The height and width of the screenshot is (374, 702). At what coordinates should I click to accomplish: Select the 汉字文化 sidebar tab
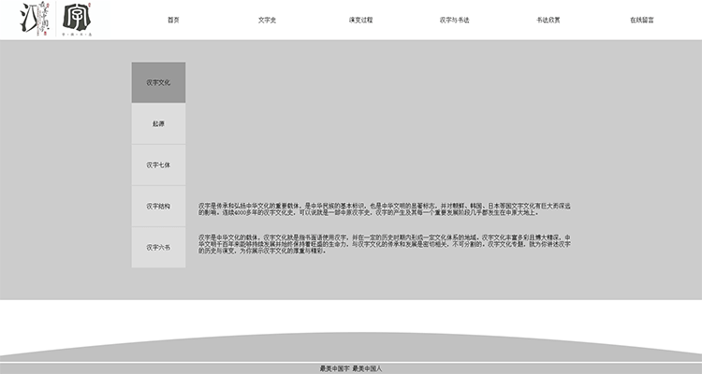[x=158, y=82]
